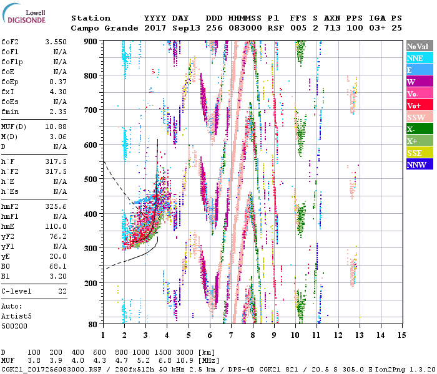Screen dimensions: 437x374
Task: Click the C-level value 22
Action: [62, 291]
